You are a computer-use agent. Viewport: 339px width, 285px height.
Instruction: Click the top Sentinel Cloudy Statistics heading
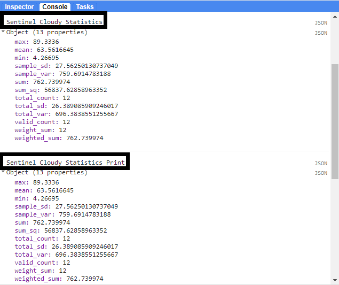pyautogui.click(x=54, y=22)
